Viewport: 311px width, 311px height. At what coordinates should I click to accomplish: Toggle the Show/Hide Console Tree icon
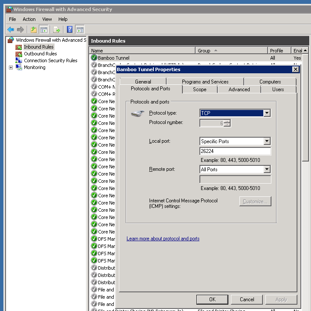pyautogui.click(x=43, y=29)
